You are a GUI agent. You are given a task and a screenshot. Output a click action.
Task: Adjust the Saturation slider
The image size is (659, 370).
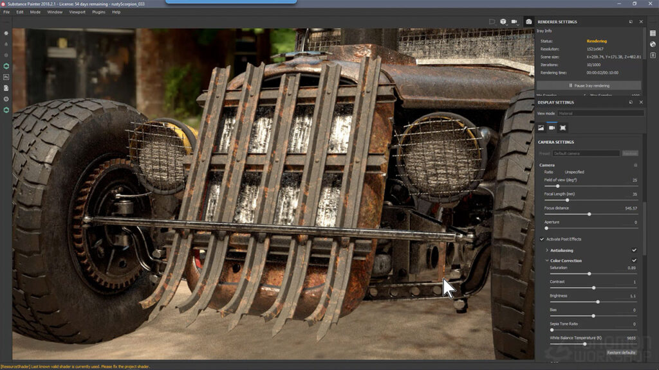pos(593,274)
